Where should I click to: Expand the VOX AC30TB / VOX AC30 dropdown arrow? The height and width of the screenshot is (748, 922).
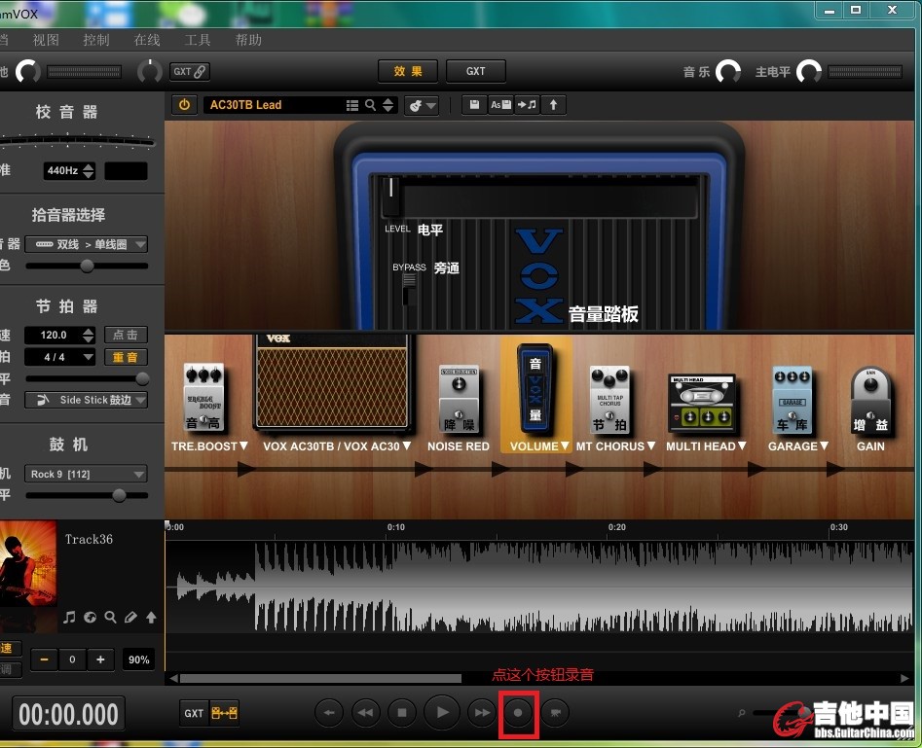click(x=406, y=446)
